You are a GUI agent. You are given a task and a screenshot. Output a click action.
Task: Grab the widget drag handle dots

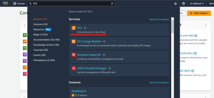pyautogui.click(x=25, y=25)
